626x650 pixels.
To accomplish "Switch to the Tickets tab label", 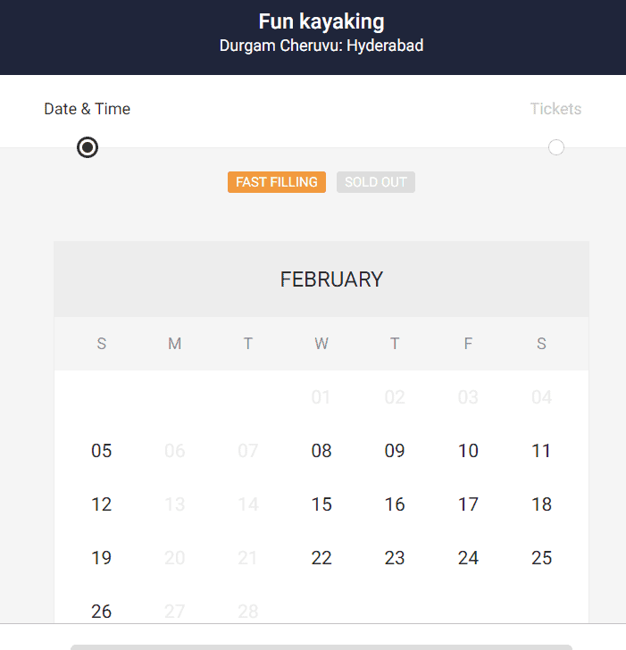I will [555, 109].
